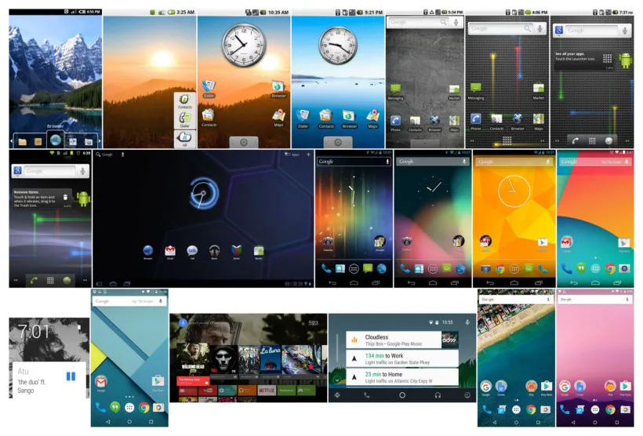The image size is (643, 436).
Task: Tap Phone in the pink wallpaper screen dock
Action: point(565,409)
